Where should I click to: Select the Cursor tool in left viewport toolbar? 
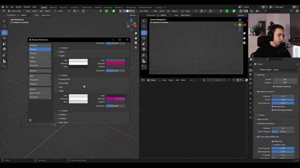4,27
